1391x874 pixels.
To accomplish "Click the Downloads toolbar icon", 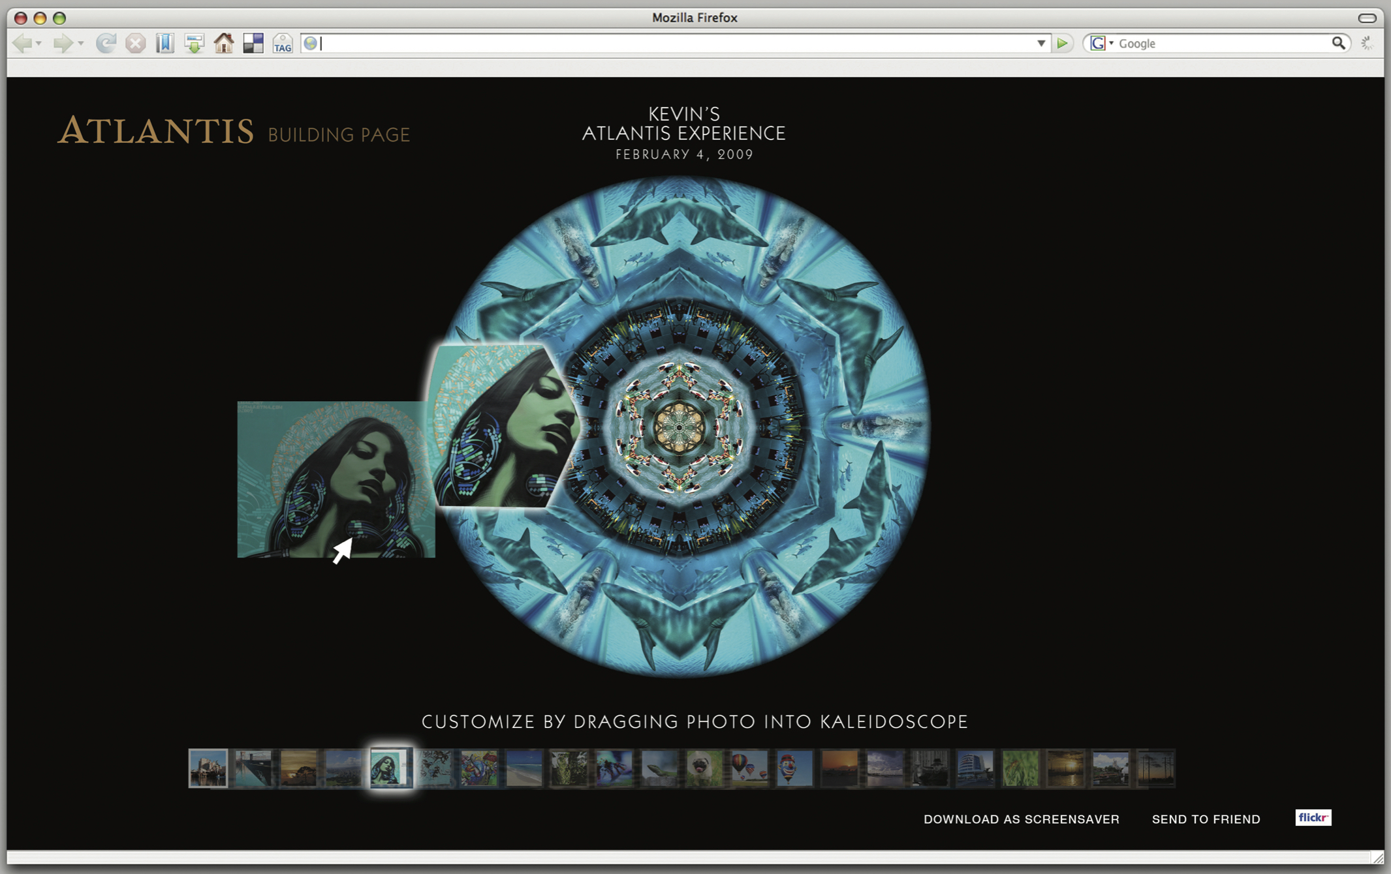I will pos(194,44).
